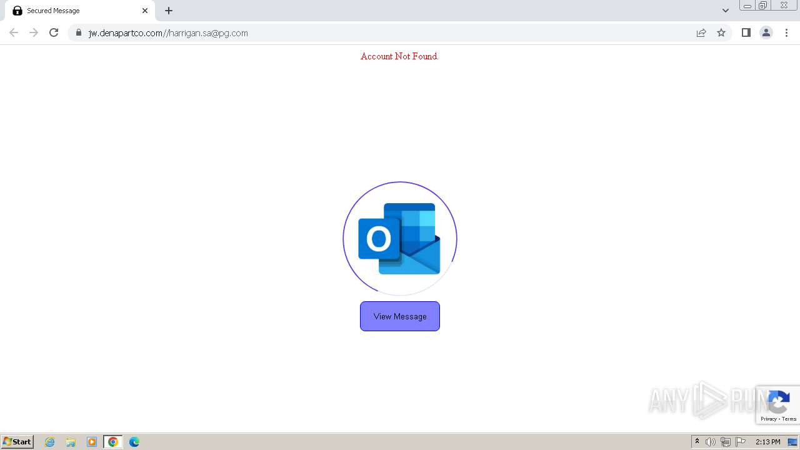Open reCAPTCHA Privacy link
This screenshot has width=800, height=450.
pos(768,419)
